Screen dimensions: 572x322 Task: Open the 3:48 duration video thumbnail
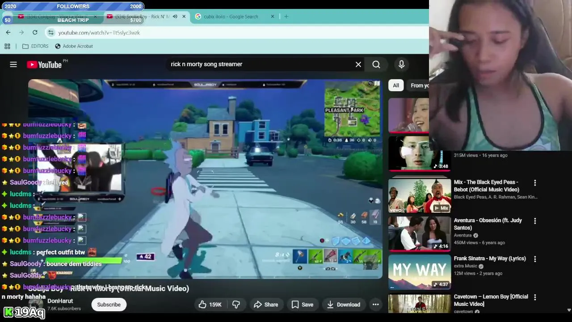click(420, 153)
